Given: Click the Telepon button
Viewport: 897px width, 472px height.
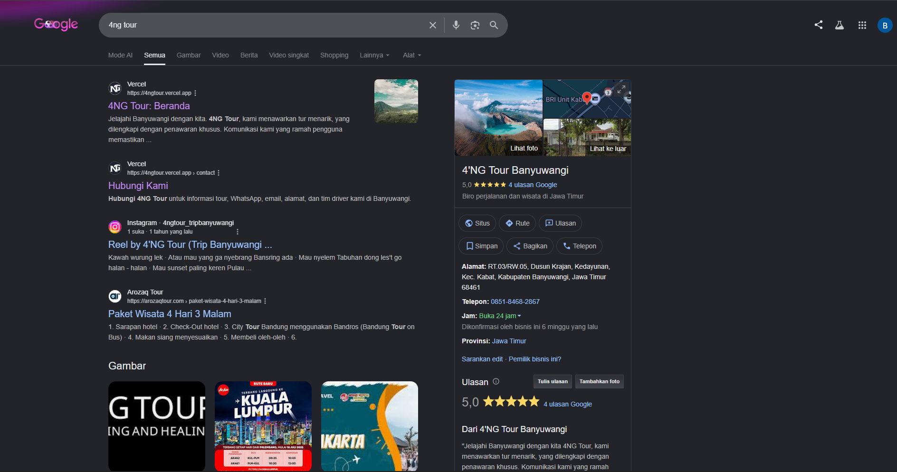Looking at the screenshot, I should coord(579,246).
